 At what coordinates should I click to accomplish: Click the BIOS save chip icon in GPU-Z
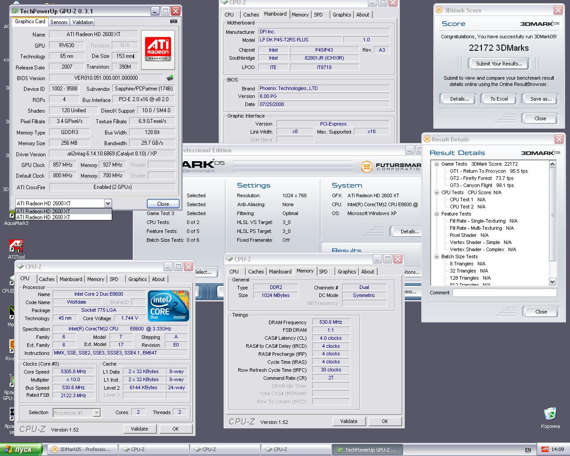pyautogui.click(x=170, y=78)
